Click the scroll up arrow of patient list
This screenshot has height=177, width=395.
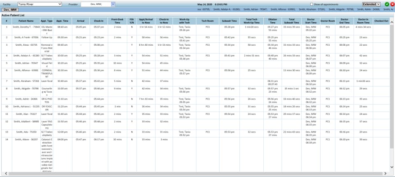[392, 23]
